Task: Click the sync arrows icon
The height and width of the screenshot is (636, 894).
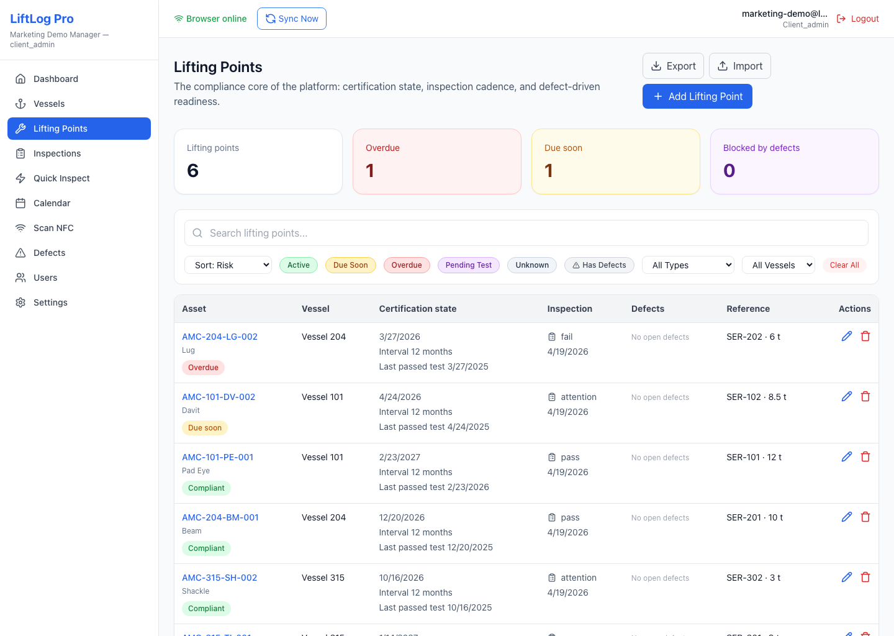Action: [x=271, y=19]
